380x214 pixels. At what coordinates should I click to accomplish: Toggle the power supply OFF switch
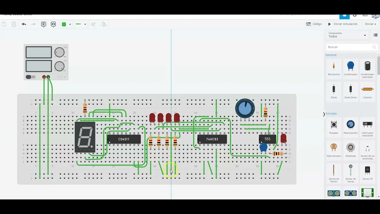click(31, 77)
